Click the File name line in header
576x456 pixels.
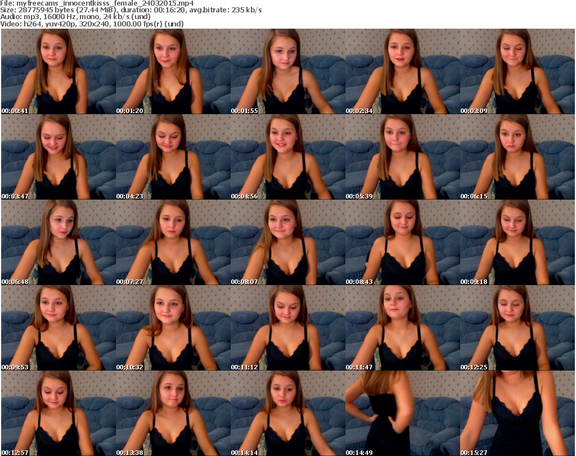97,3
